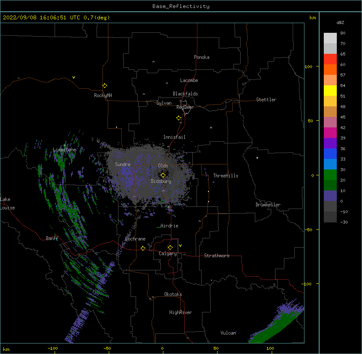
Task: Click the Sundre city label
Action: click(123, 164)
